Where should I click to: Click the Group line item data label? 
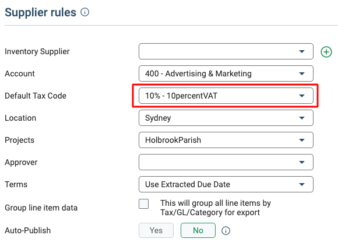(x=41, y=208)
